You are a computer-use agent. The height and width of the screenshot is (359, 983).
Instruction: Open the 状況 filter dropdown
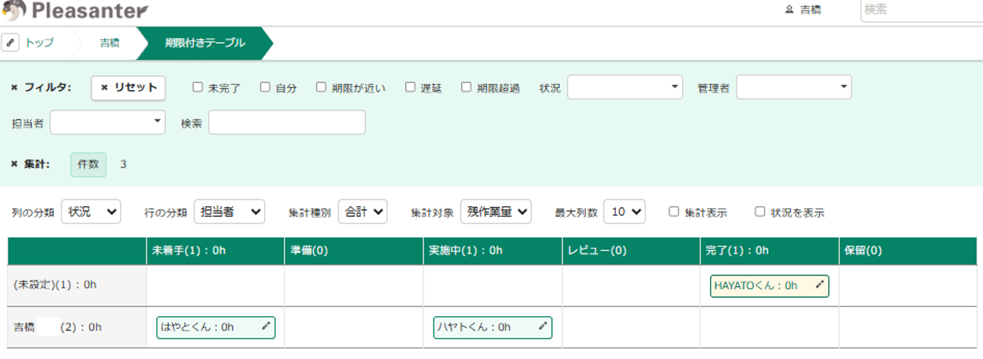pos(625,87)
